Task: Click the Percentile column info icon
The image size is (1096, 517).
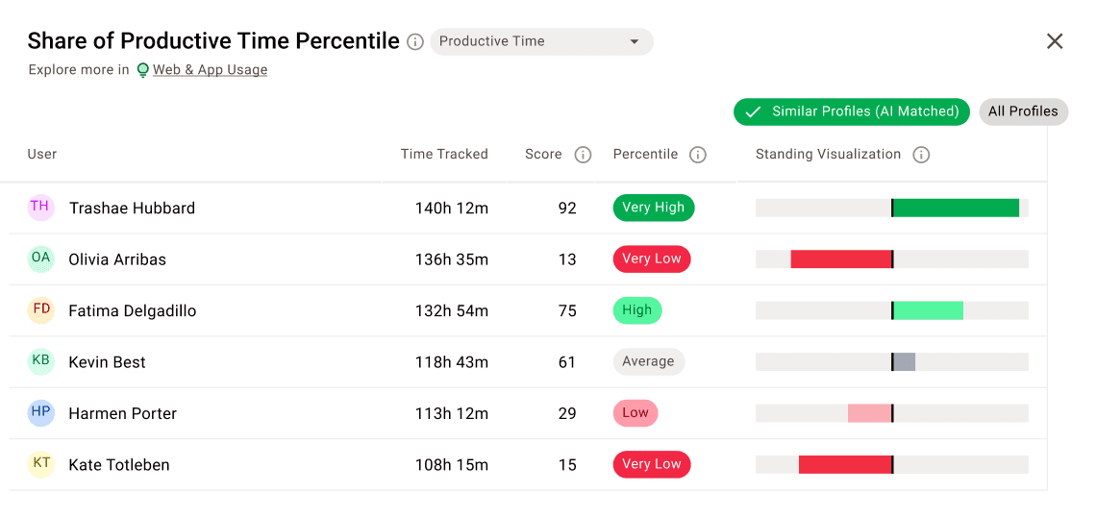Action: click(x=698, y=155)
